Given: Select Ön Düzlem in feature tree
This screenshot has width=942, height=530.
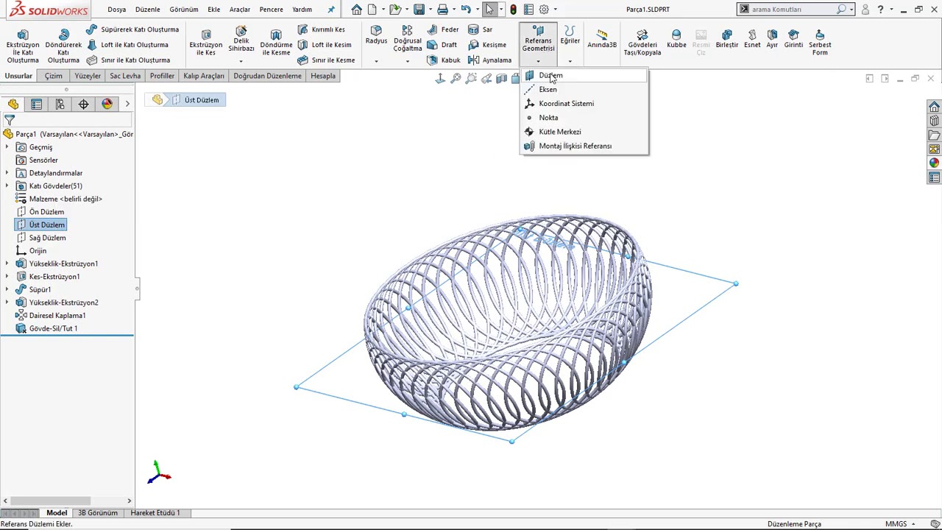Looking at the screenshot, I should 46,212.
